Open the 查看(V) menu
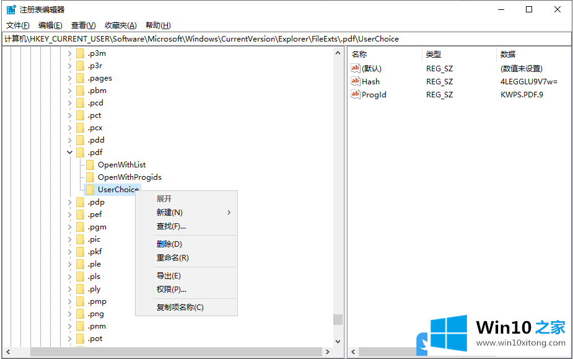Viewport: 573px width, 359px height. tap(84, 25)
